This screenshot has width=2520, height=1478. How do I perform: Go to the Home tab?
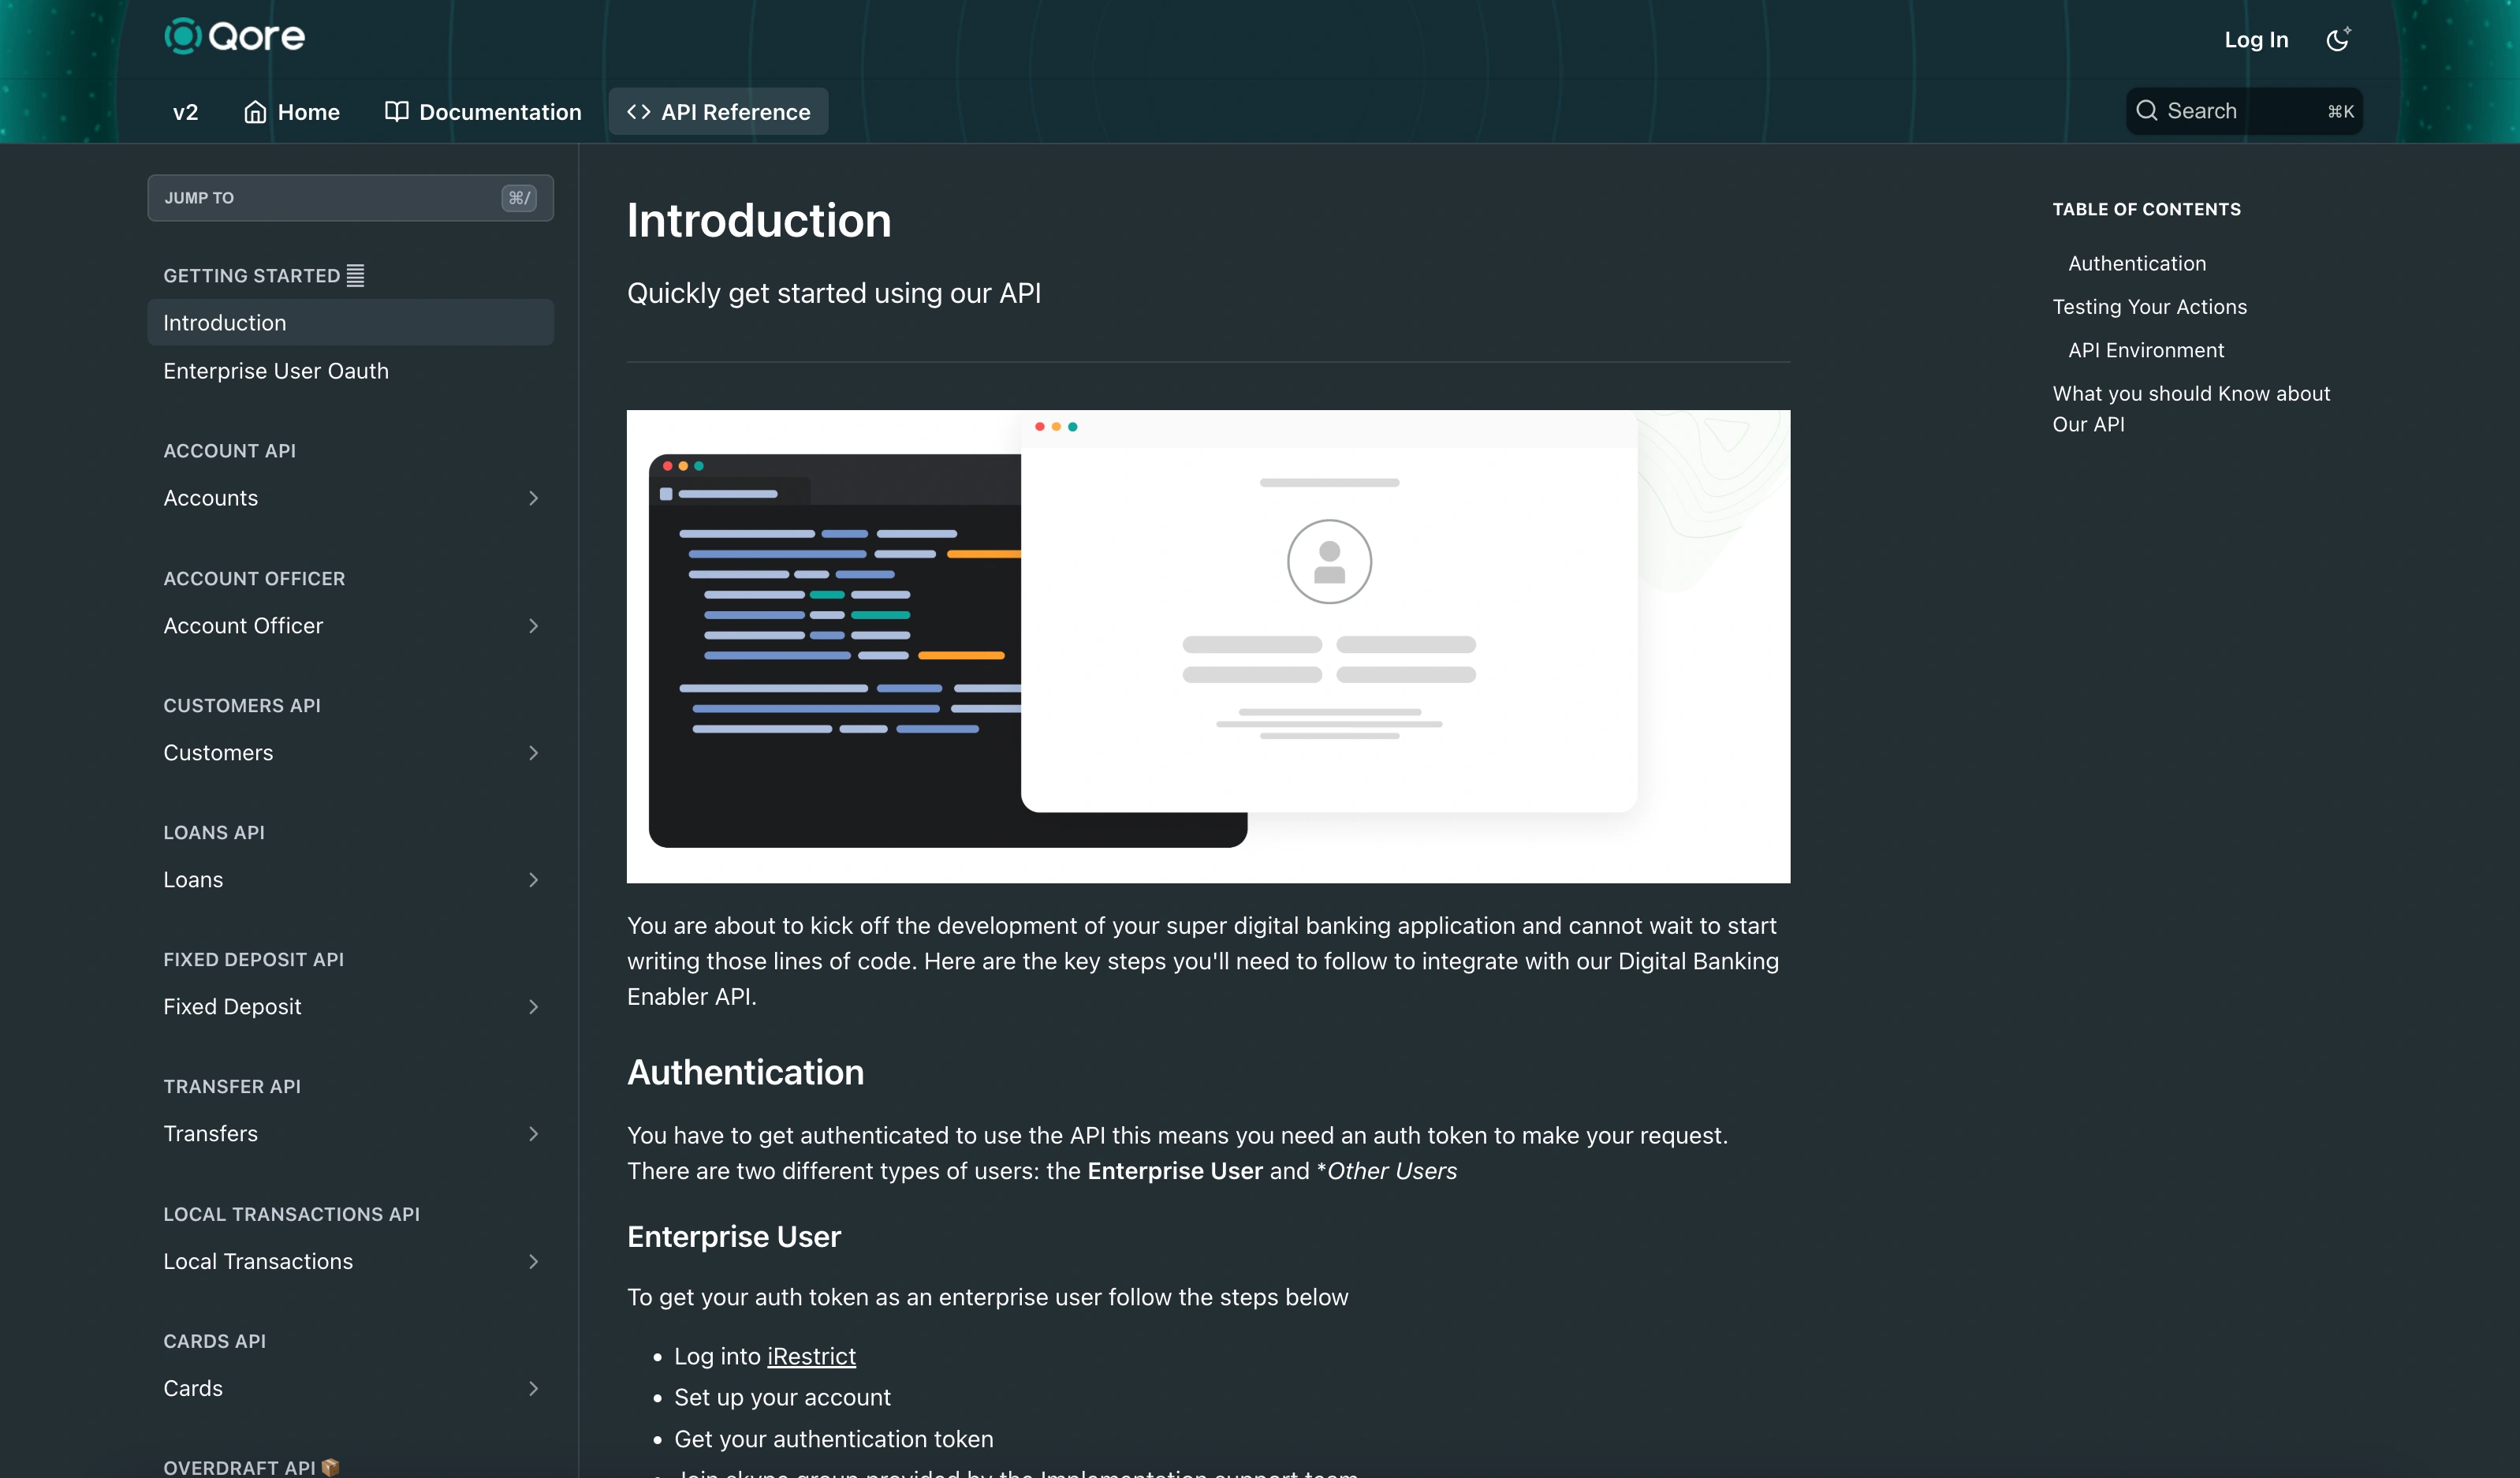pos(291,112)
